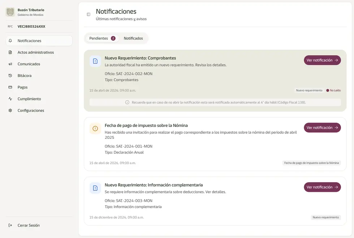Click Tipo: Información complementaria
The width and height of the screenshot is (354, 238).
133,207
